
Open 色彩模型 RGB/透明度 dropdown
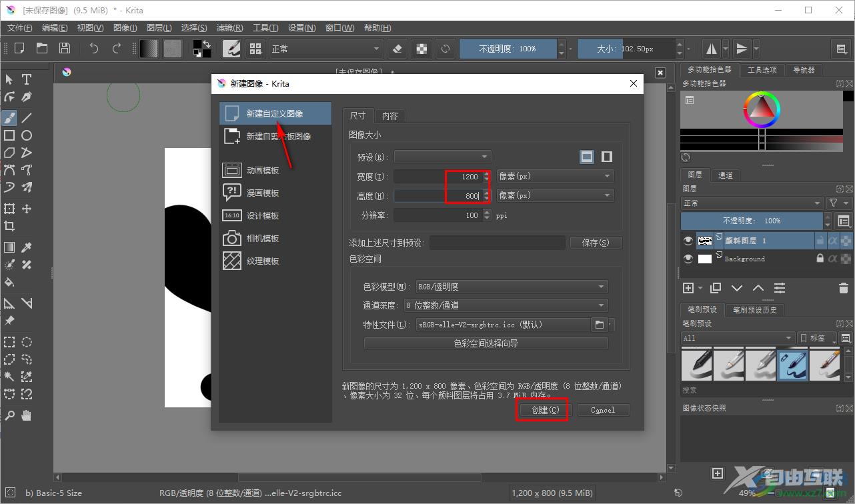tap(512, 287)
